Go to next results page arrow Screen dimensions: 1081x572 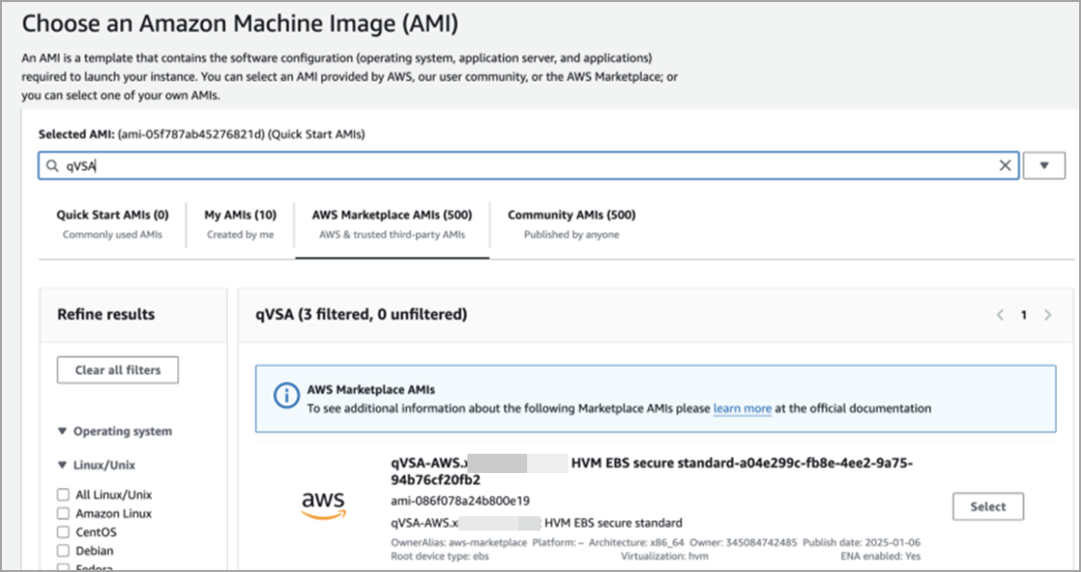pos(1048,315)
